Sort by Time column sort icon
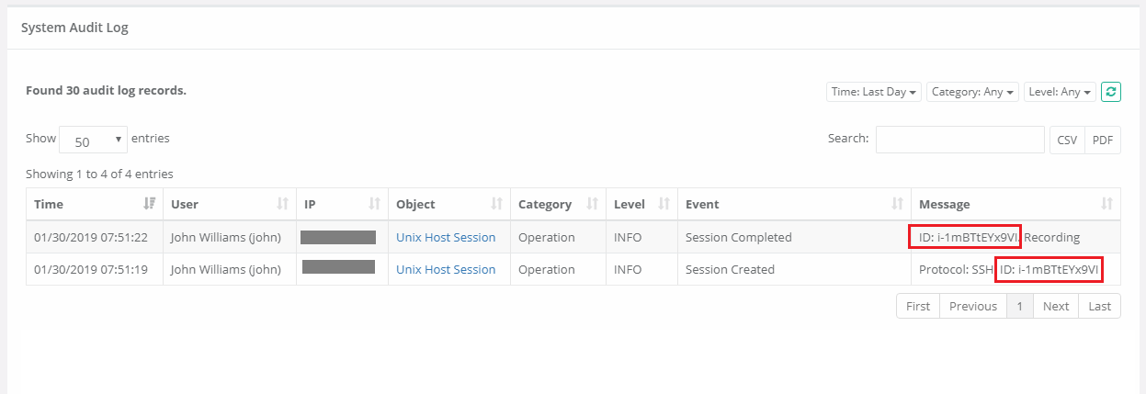1146x394 pixels. (x=150, y=204)
